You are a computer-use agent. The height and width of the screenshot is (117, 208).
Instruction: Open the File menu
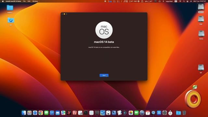point(24,1)
